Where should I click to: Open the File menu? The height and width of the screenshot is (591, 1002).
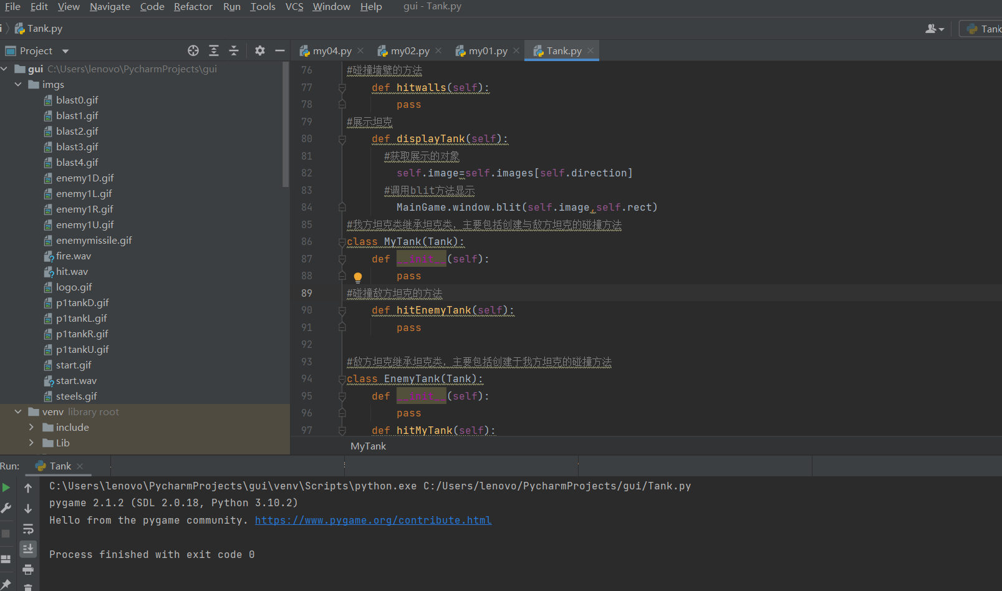click(x=12, y=6)
